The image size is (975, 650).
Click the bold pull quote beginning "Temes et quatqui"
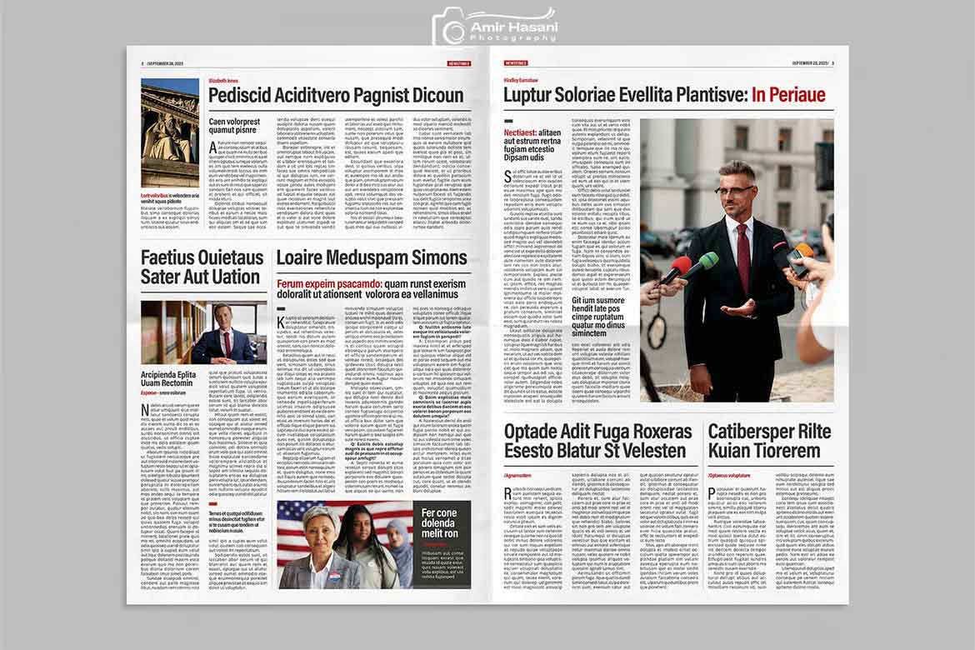point(236,522)
